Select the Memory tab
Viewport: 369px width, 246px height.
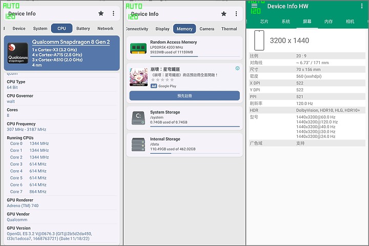[x=184, y=29]
